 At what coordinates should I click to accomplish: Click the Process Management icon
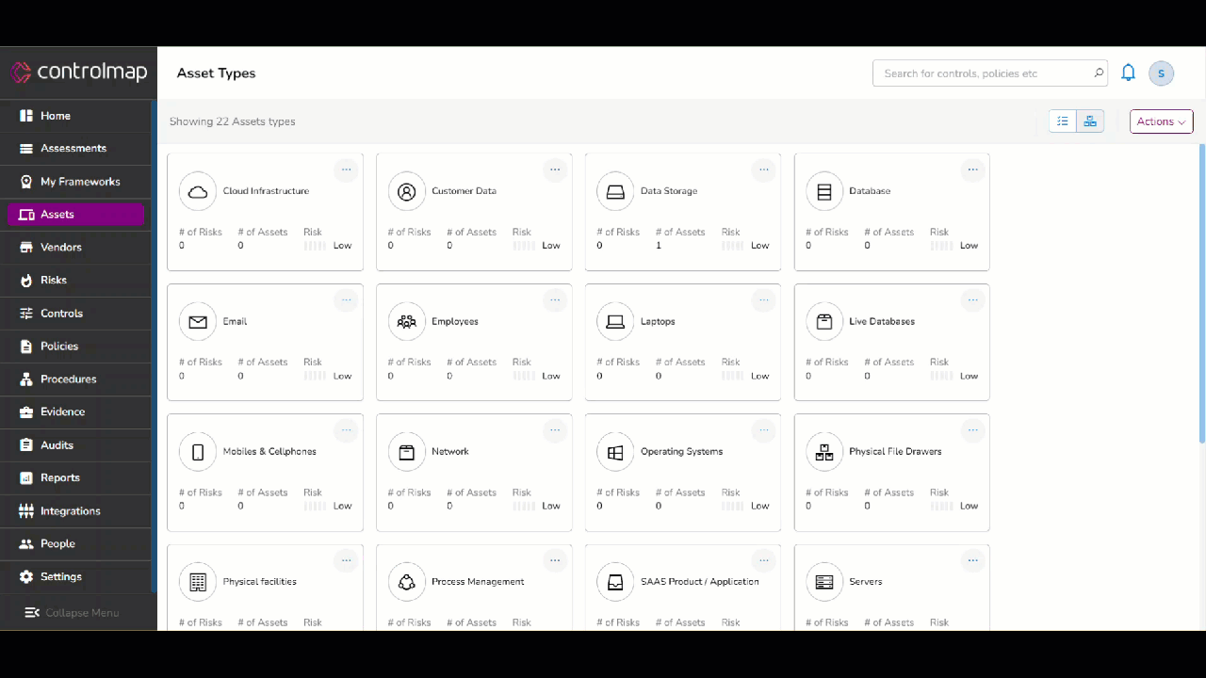(x=407, y=582)
